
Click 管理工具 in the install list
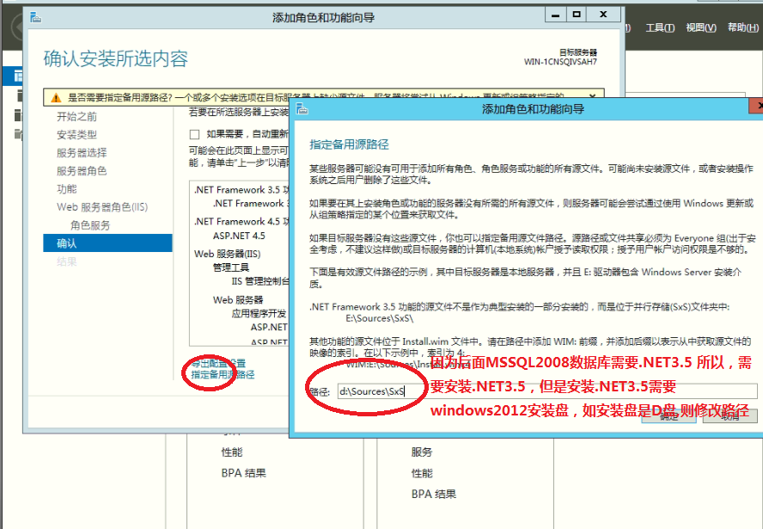(231, 268)
